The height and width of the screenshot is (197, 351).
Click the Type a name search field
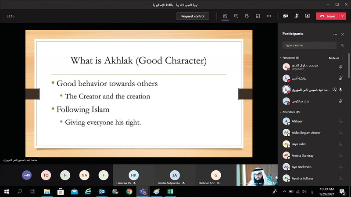pos(307,45)
